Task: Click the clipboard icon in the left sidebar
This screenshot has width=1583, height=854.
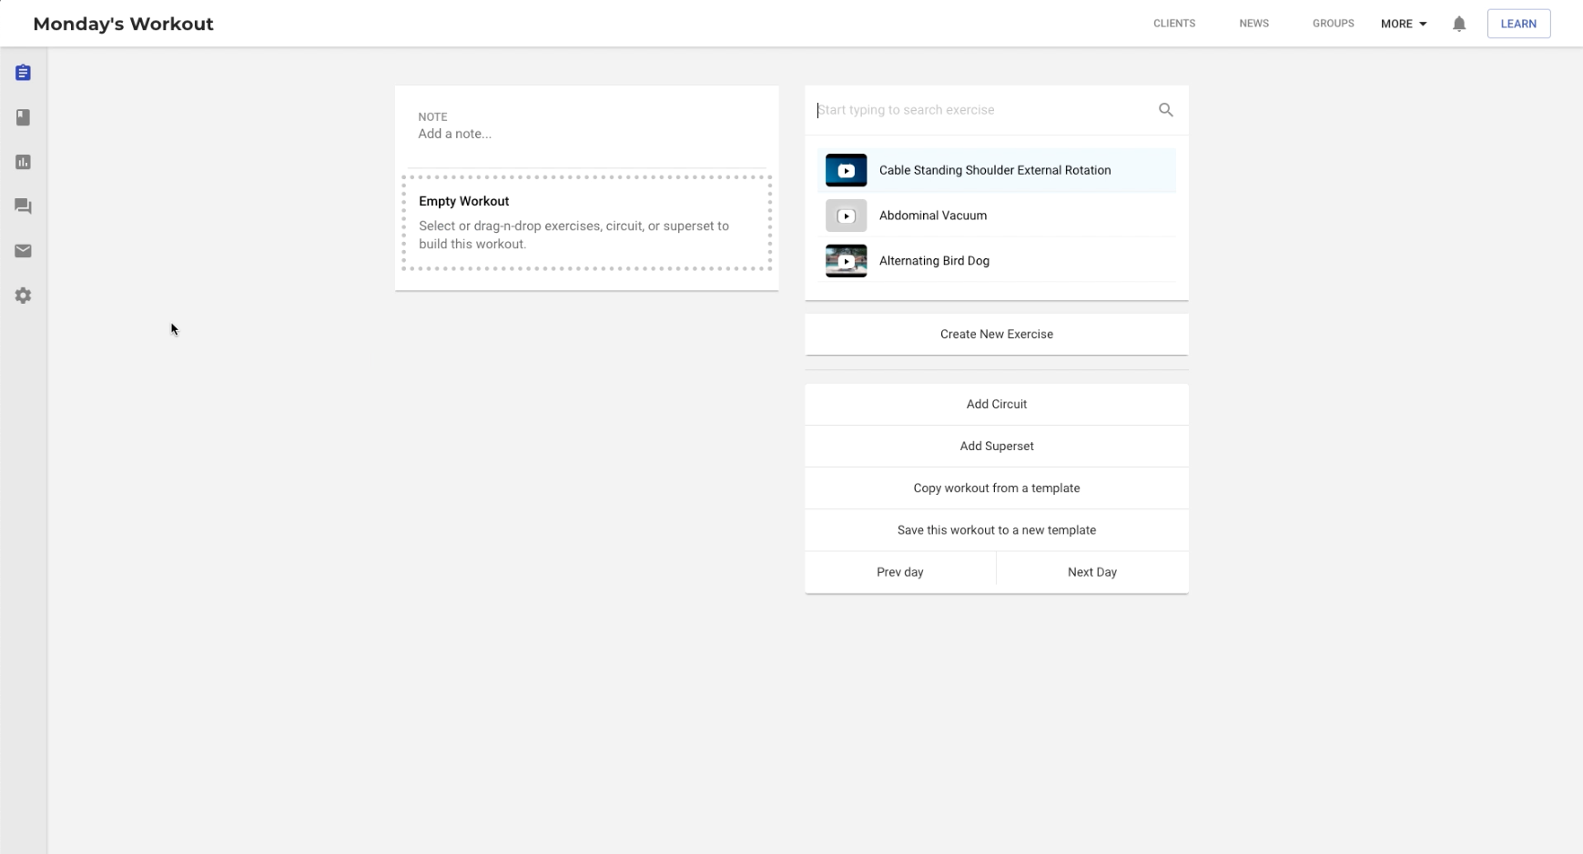Action: click(x=24, y=73)
